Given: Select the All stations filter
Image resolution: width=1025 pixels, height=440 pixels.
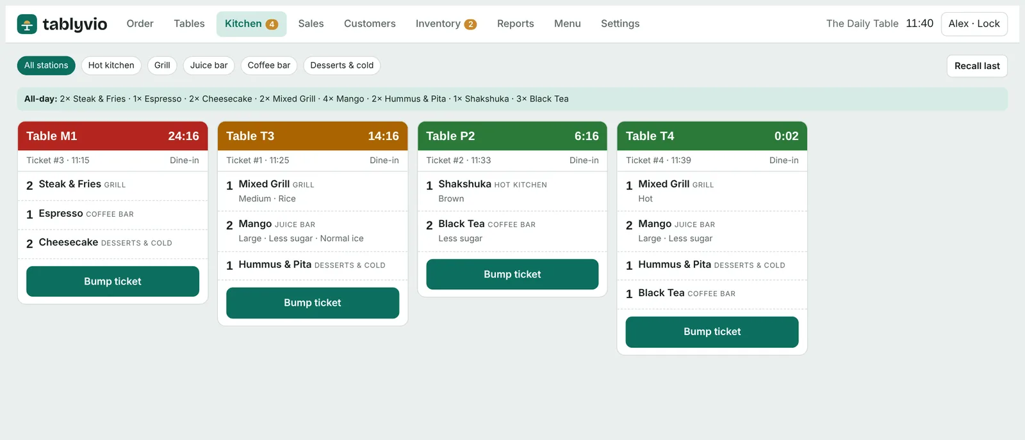Looking at the screenshot, I should tap(46, 65).
